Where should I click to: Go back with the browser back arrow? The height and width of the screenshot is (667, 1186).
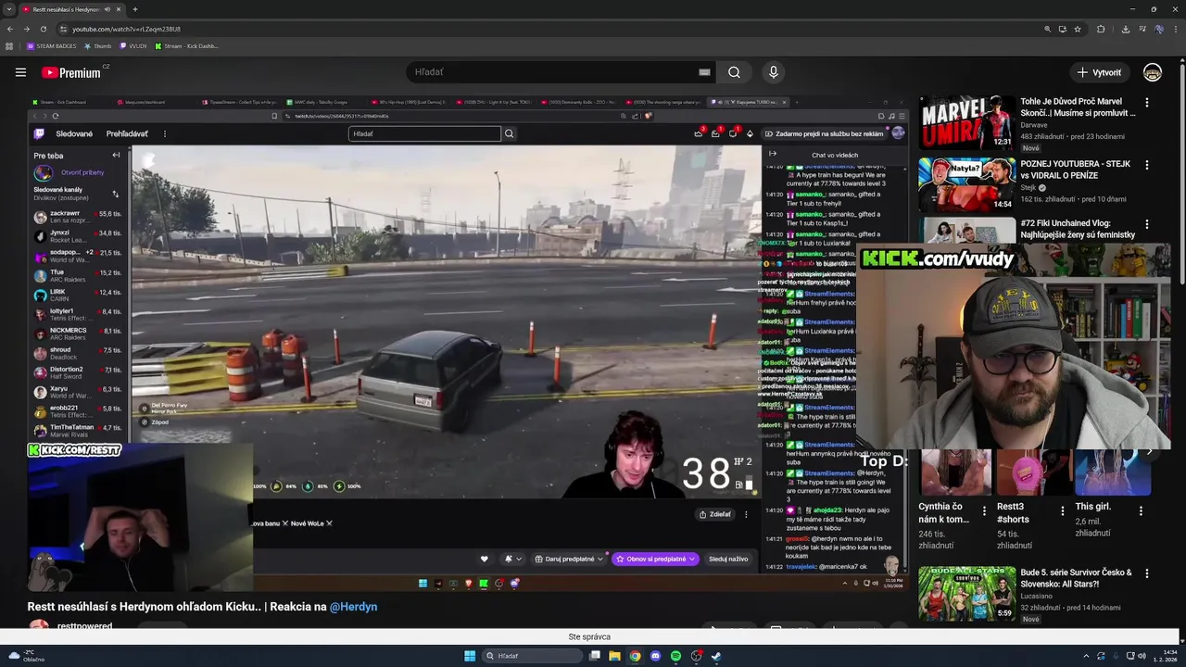[x=10, y=29]
